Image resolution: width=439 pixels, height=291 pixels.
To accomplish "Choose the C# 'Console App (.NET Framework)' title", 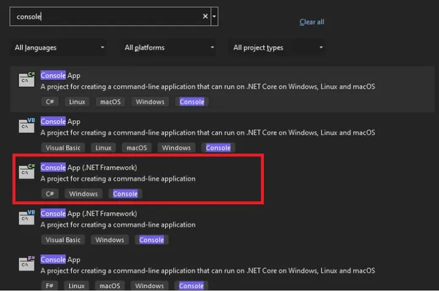I will click(89, 167).
